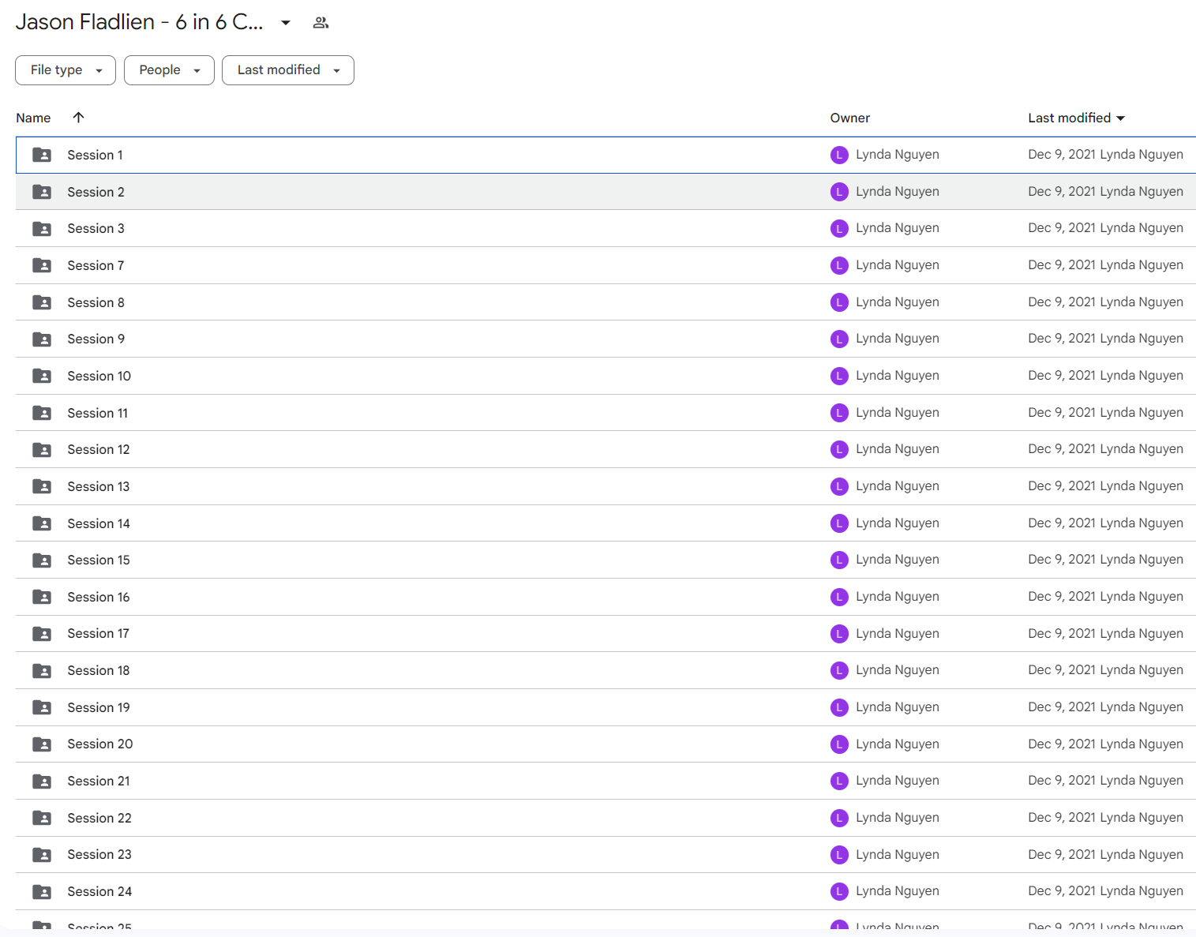Image resolution: width=1196 pixels, height=937 pixels.
Task: Click the shared folder icon for Session 16
Action: (x=42, y=597)
